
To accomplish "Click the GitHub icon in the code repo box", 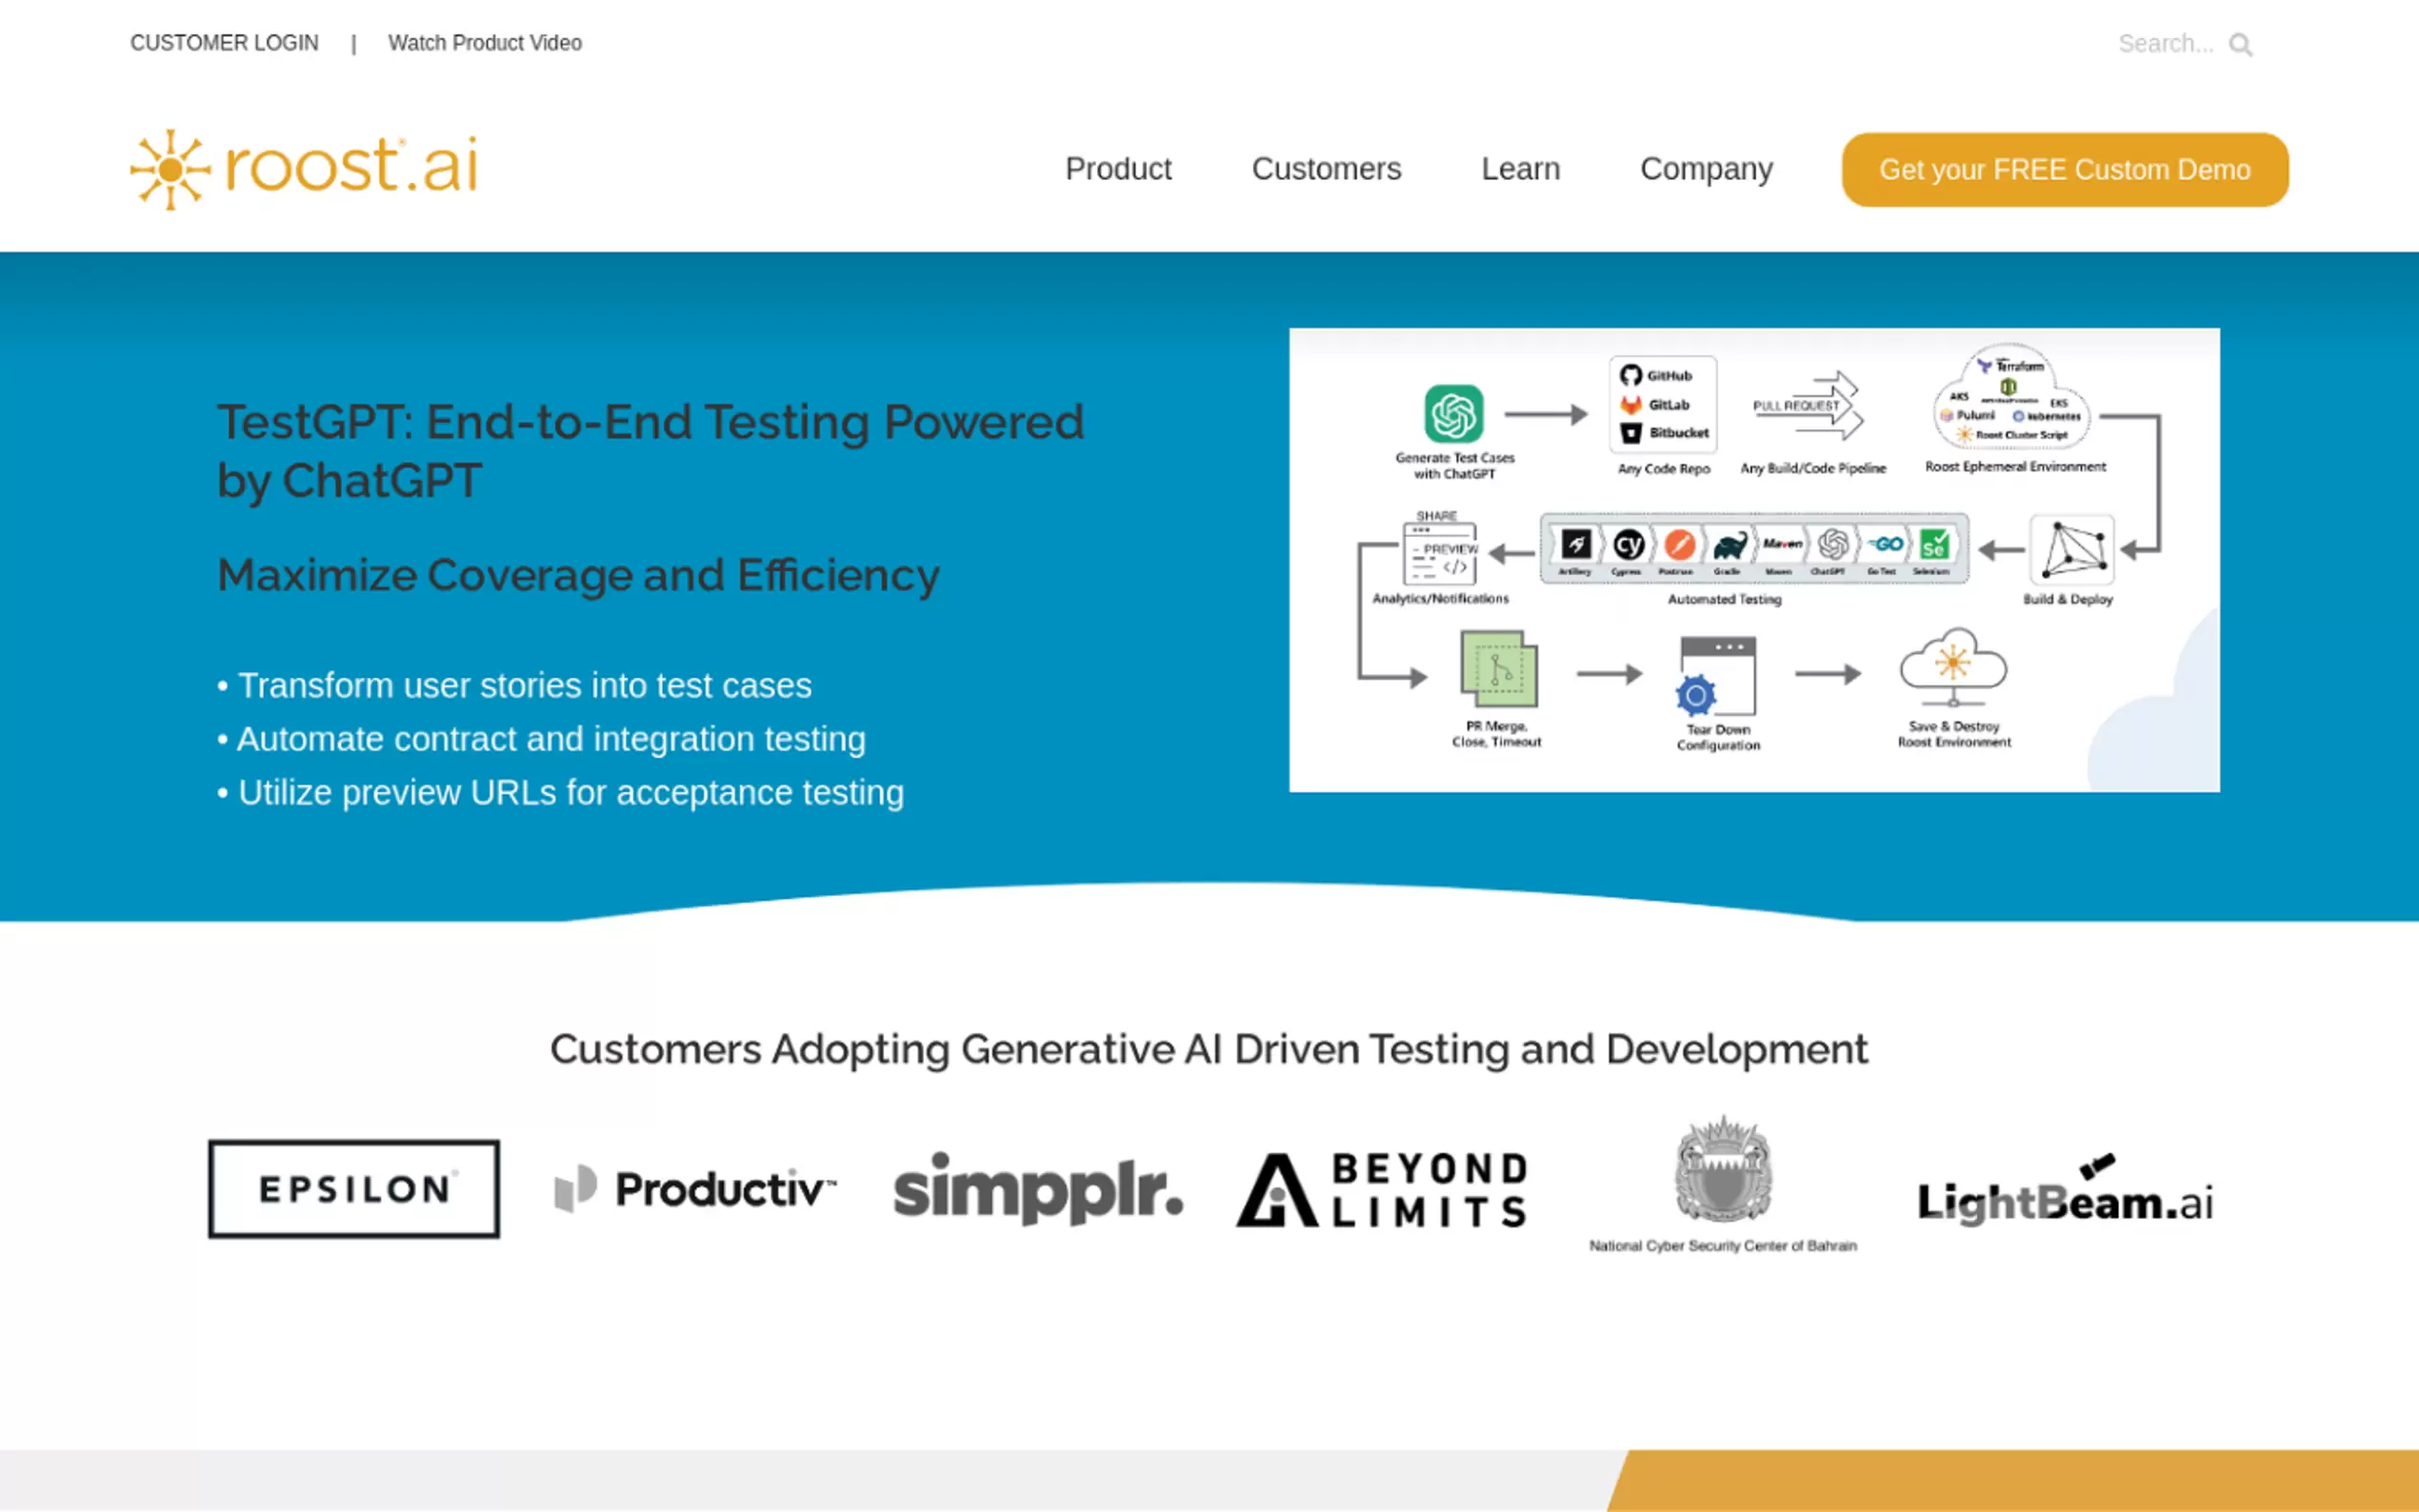I will 1631,375.
